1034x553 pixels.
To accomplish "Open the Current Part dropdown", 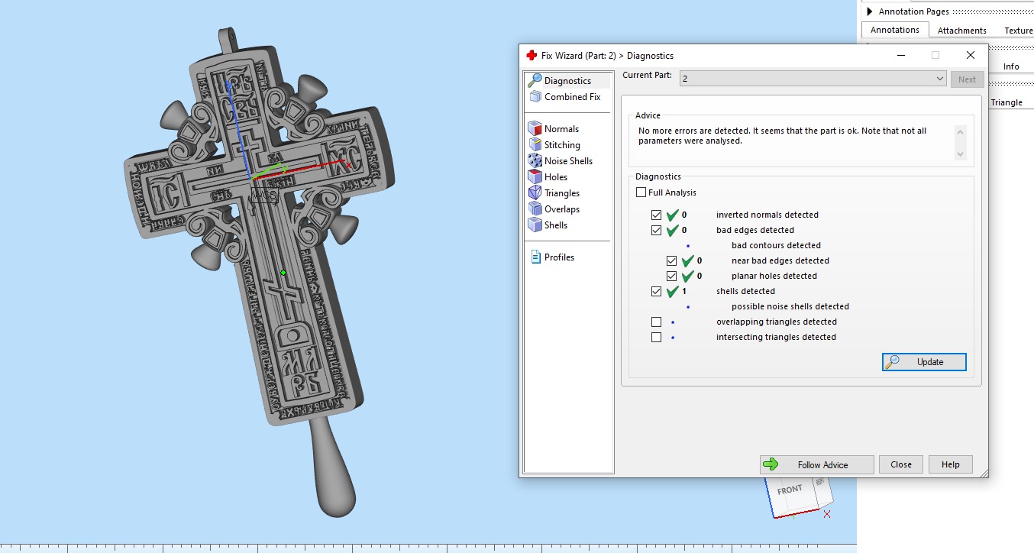I will point(813,79).
